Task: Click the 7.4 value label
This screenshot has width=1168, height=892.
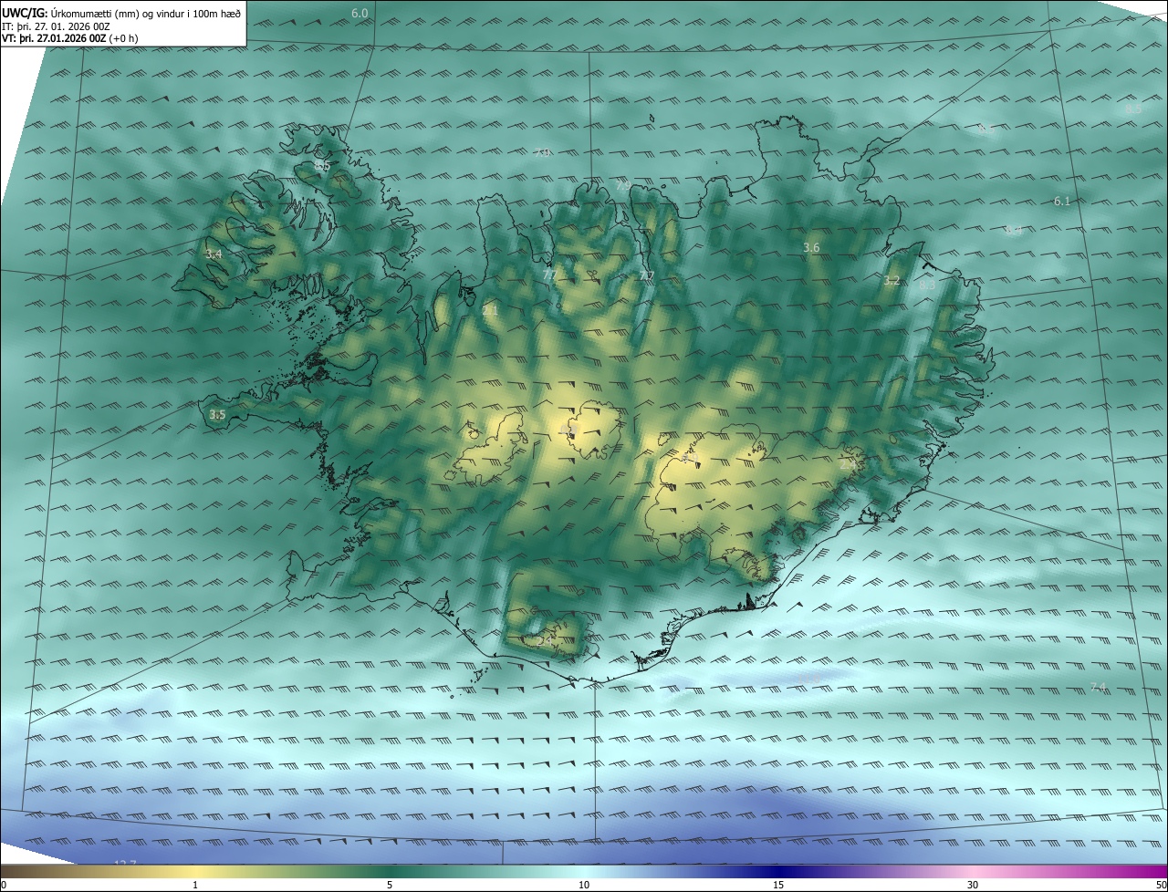Action: click(x=1098, y=687)
